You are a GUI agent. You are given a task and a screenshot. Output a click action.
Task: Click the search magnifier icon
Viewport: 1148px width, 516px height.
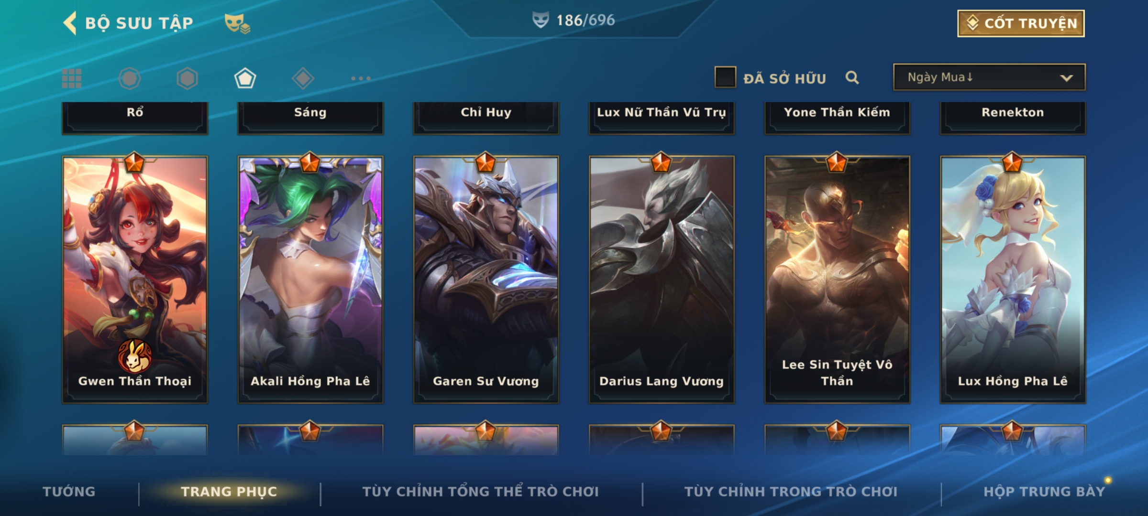(x=852, y=77)
